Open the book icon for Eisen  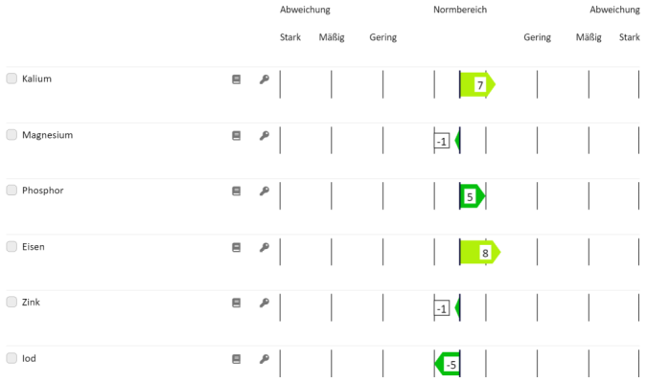point(236,248)
